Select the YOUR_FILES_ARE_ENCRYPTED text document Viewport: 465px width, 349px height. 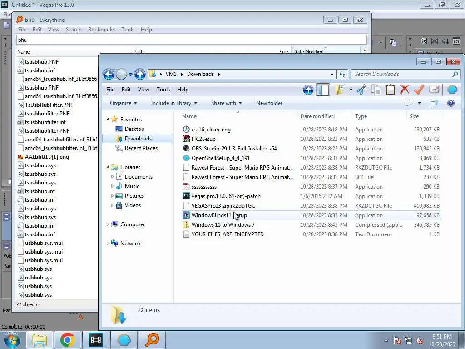[x=228, y=234]
